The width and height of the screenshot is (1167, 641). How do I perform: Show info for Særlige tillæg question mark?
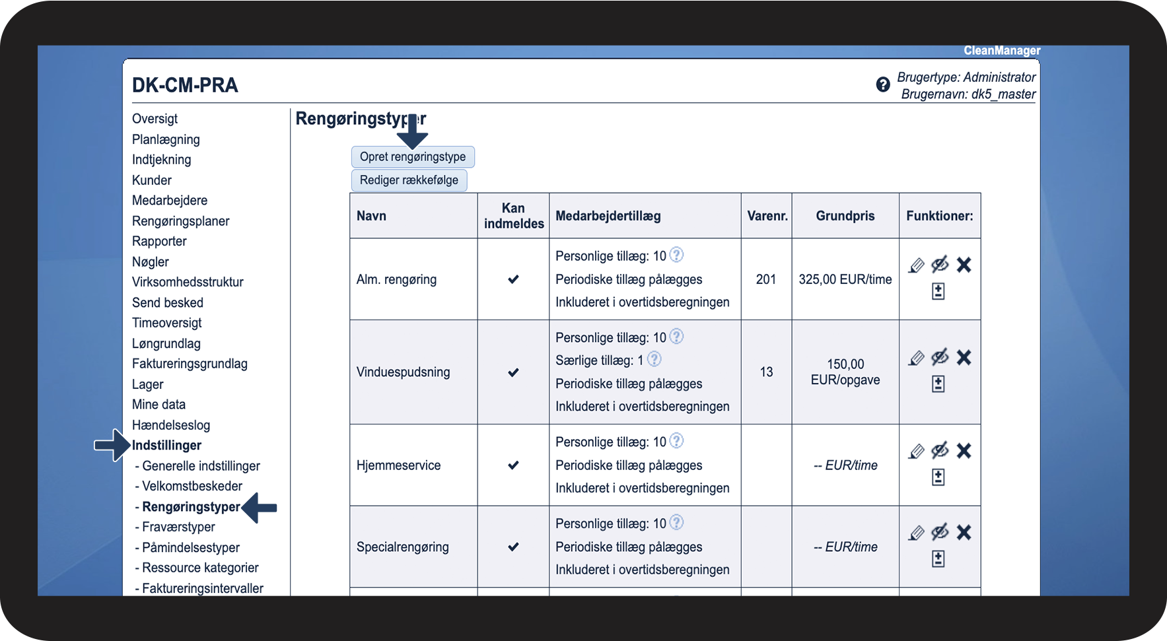coord(654,359)
